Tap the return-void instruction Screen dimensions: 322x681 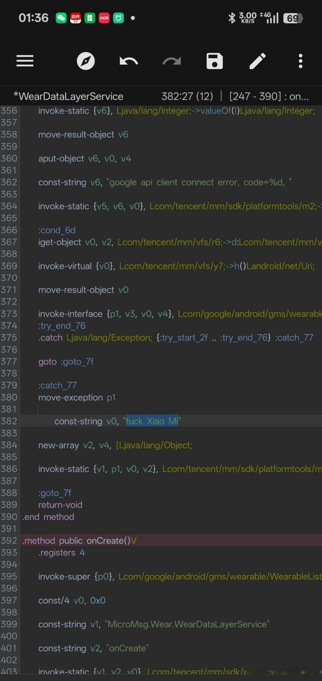point(60,505)
